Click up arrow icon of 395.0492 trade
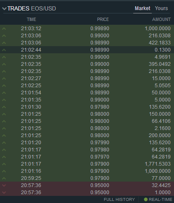This screenshot has height=203, width=174. click(x=4, y=64)
